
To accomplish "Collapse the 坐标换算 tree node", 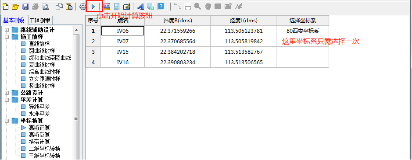I will click(7, 121).
